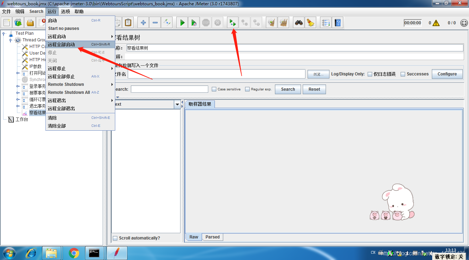469x260 pixels.
Task: Click the 浏览... browse button
Action: (318, 74)
